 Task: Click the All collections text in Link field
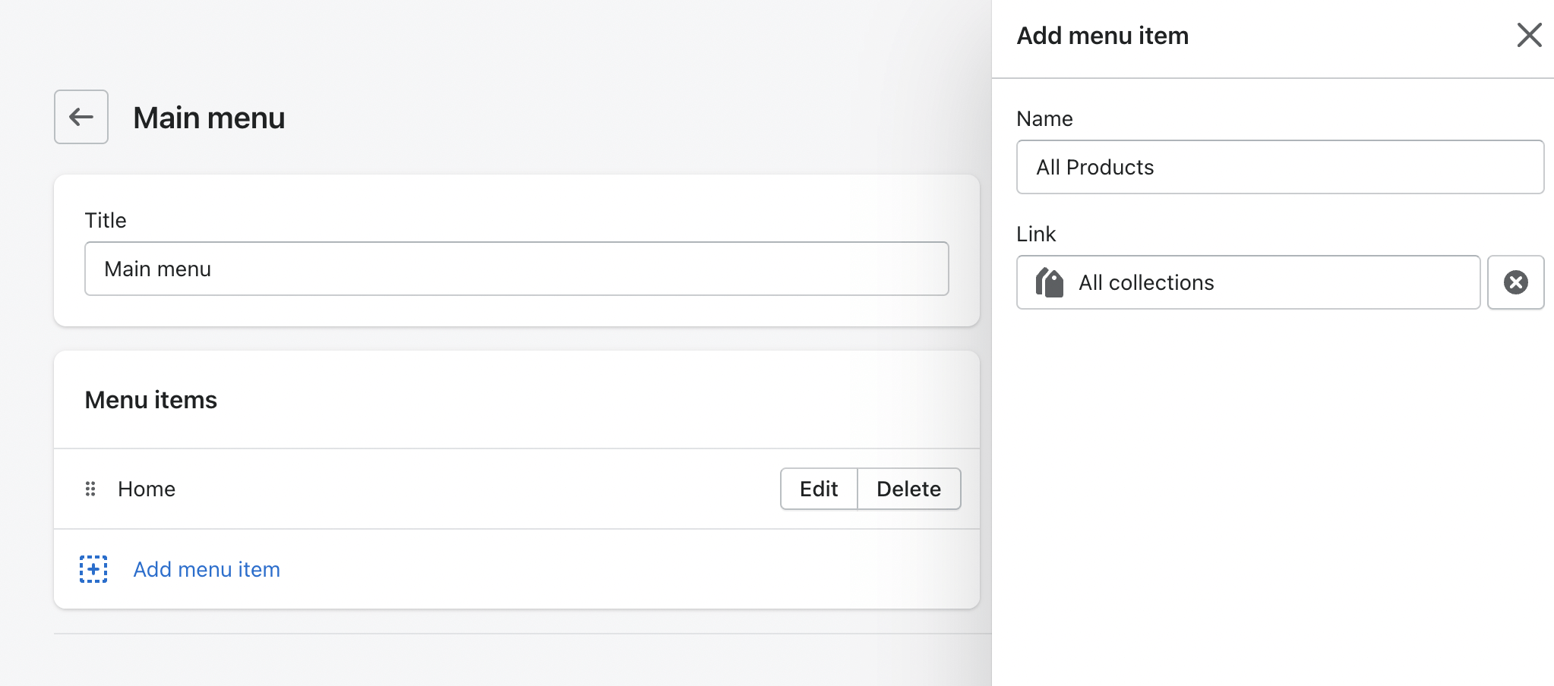point(1146,282)
